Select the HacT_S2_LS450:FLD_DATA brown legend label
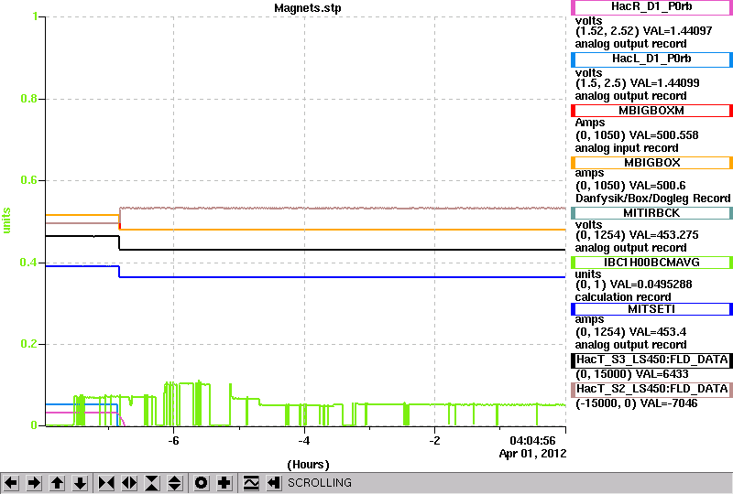Image resolution: width=733 pixels, height=494 pixels. [651, 390]
